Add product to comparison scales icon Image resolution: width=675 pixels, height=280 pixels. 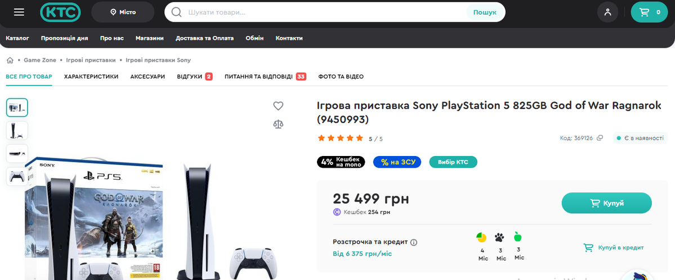[278, 123]
